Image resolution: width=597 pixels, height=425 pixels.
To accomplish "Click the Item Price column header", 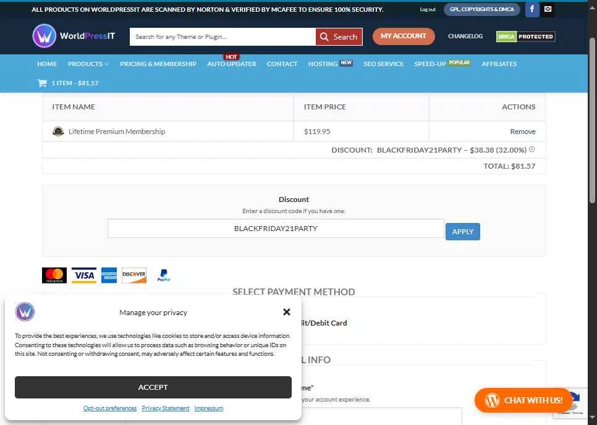I will [x=325, y=106].
